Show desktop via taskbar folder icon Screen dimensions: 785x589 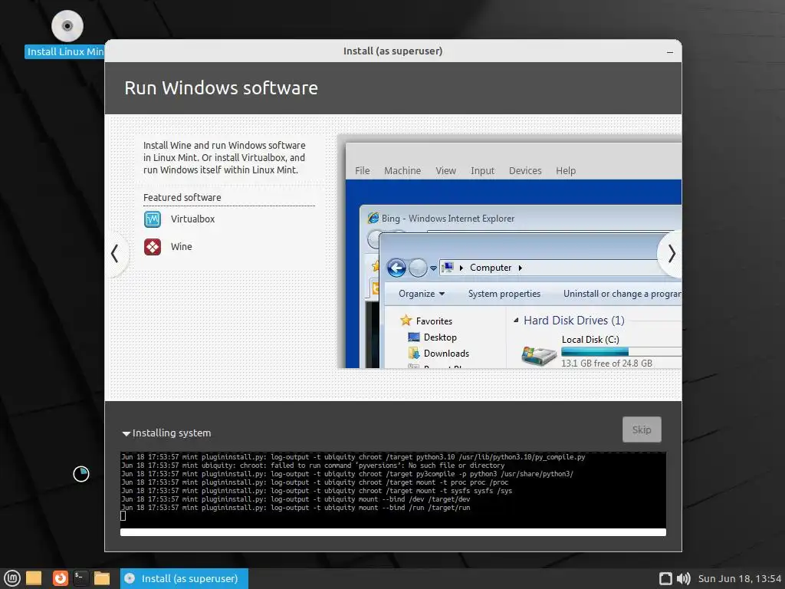[34, 578]
